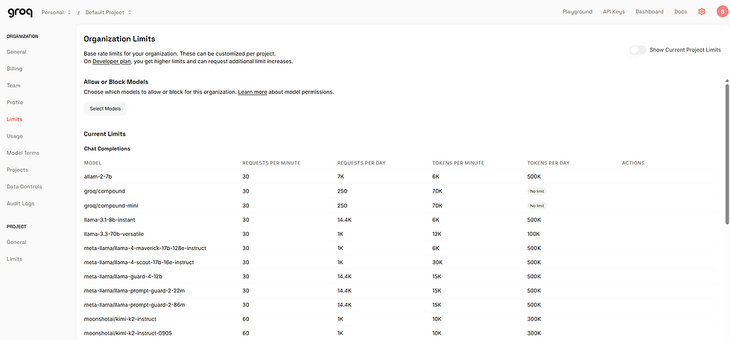Image resolution: width=730 pixels, height=340 pixels.
Task: Click the Tokens Per Minute column header
Action: click(x=458, y=163)
